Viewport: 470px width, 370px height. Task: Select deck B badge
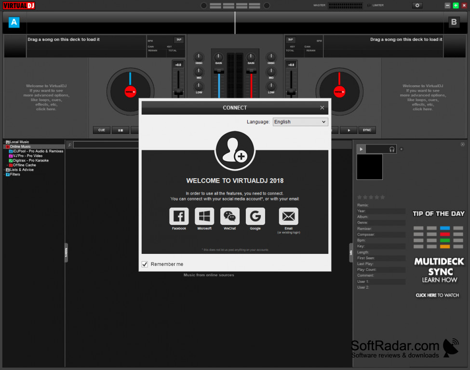454,22
